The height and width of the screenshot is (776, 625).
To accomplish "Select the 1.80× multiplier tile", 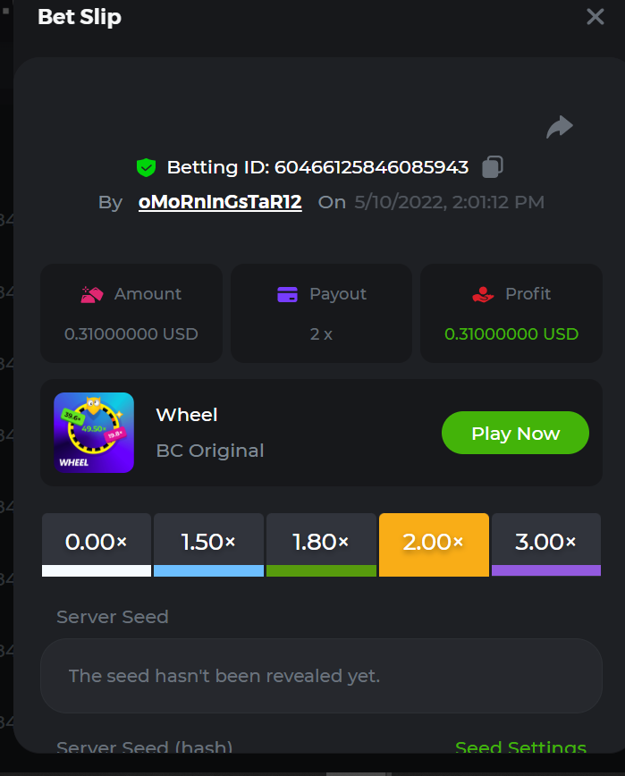I will tap(321, 544).
